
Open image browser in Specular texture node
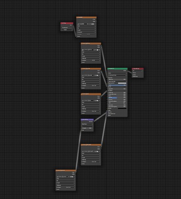tap(82, 75)
